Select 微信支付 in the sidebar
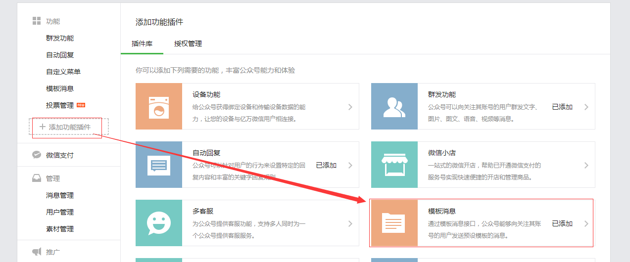Screen dimensions: 630x262 [x=60, y=155]
